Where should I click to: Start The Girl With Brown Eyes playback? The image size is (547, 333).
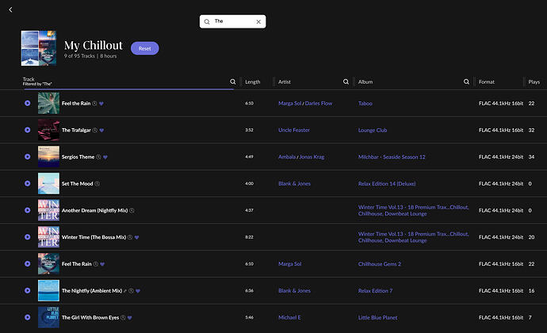tap(27, 317)
